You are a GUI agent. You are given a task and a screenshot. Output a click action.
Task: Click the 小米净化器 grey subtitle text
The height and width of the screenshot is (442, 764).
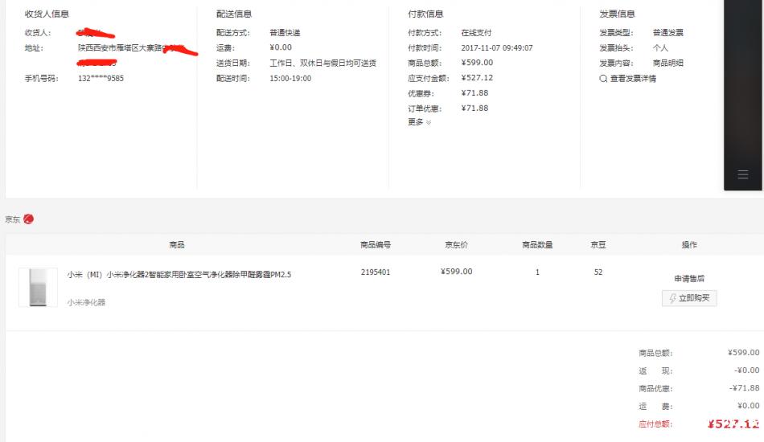click(86, 302)
